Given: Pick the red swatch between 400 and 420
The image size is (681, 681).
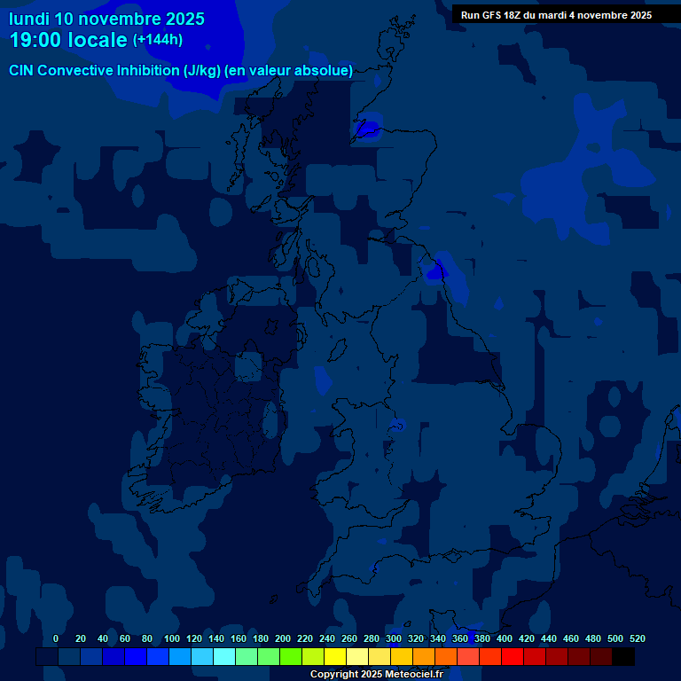Looking at the screenshot, I should (x=512, y=656).
